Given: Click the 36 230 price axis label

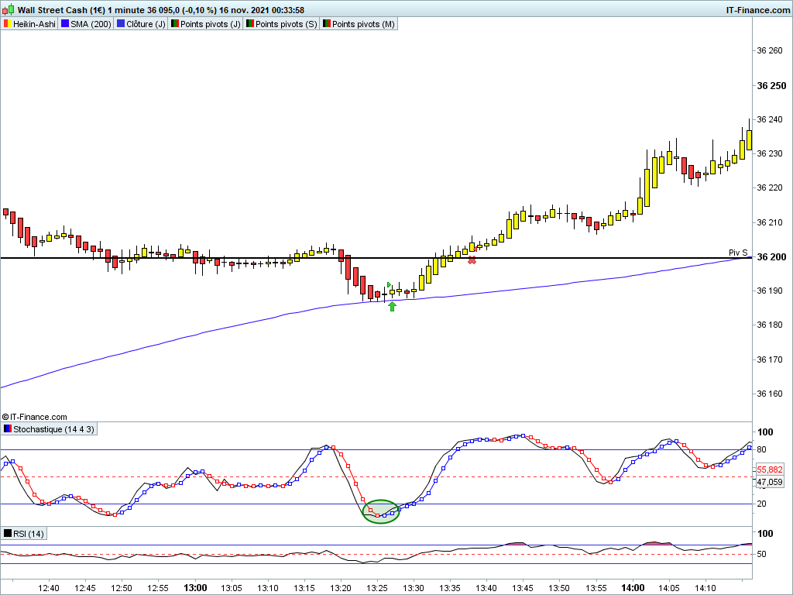Looking at the screenshot, I should pos(769,153).
